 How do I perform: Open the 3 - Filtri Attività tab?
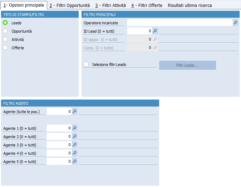click(111, 6)
